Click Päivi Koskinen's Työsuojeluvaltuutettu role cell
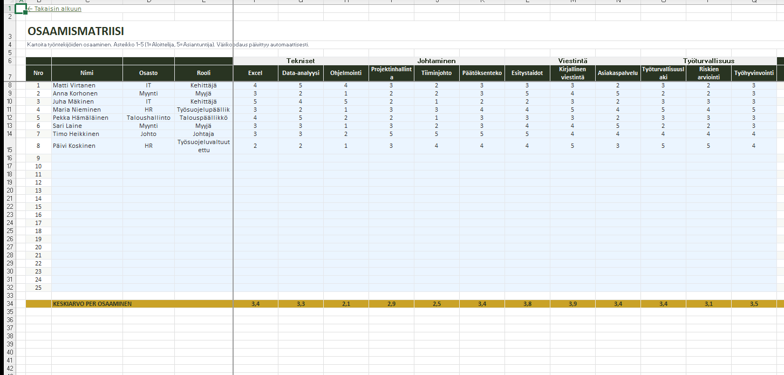784x375 pixels. [x=203, y=146]
